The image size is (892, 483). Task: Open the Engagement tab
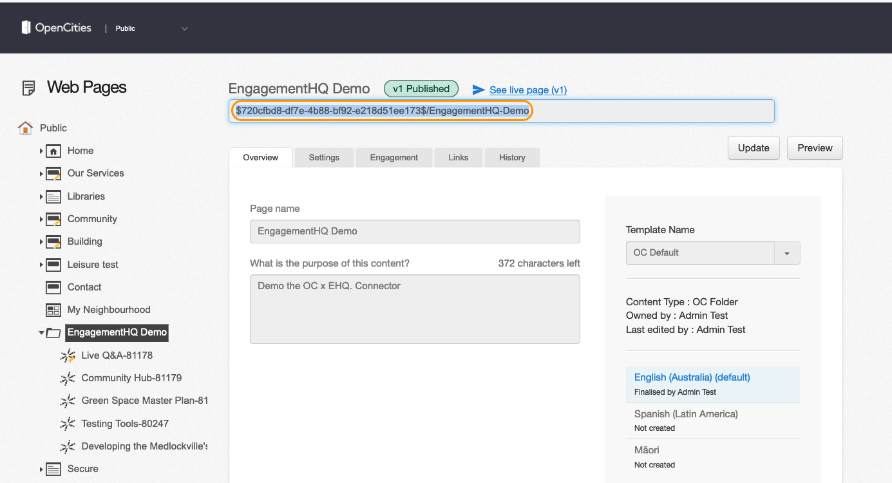click(x=394, y=157)
